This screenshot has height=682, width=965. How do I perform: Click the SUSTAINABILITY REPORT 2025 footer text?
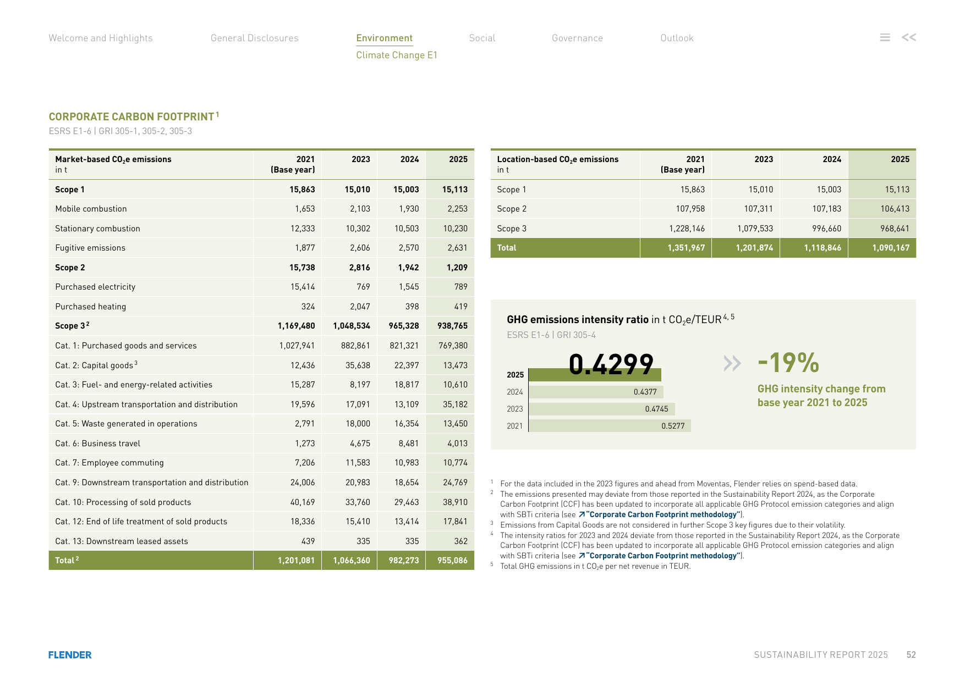821,655
